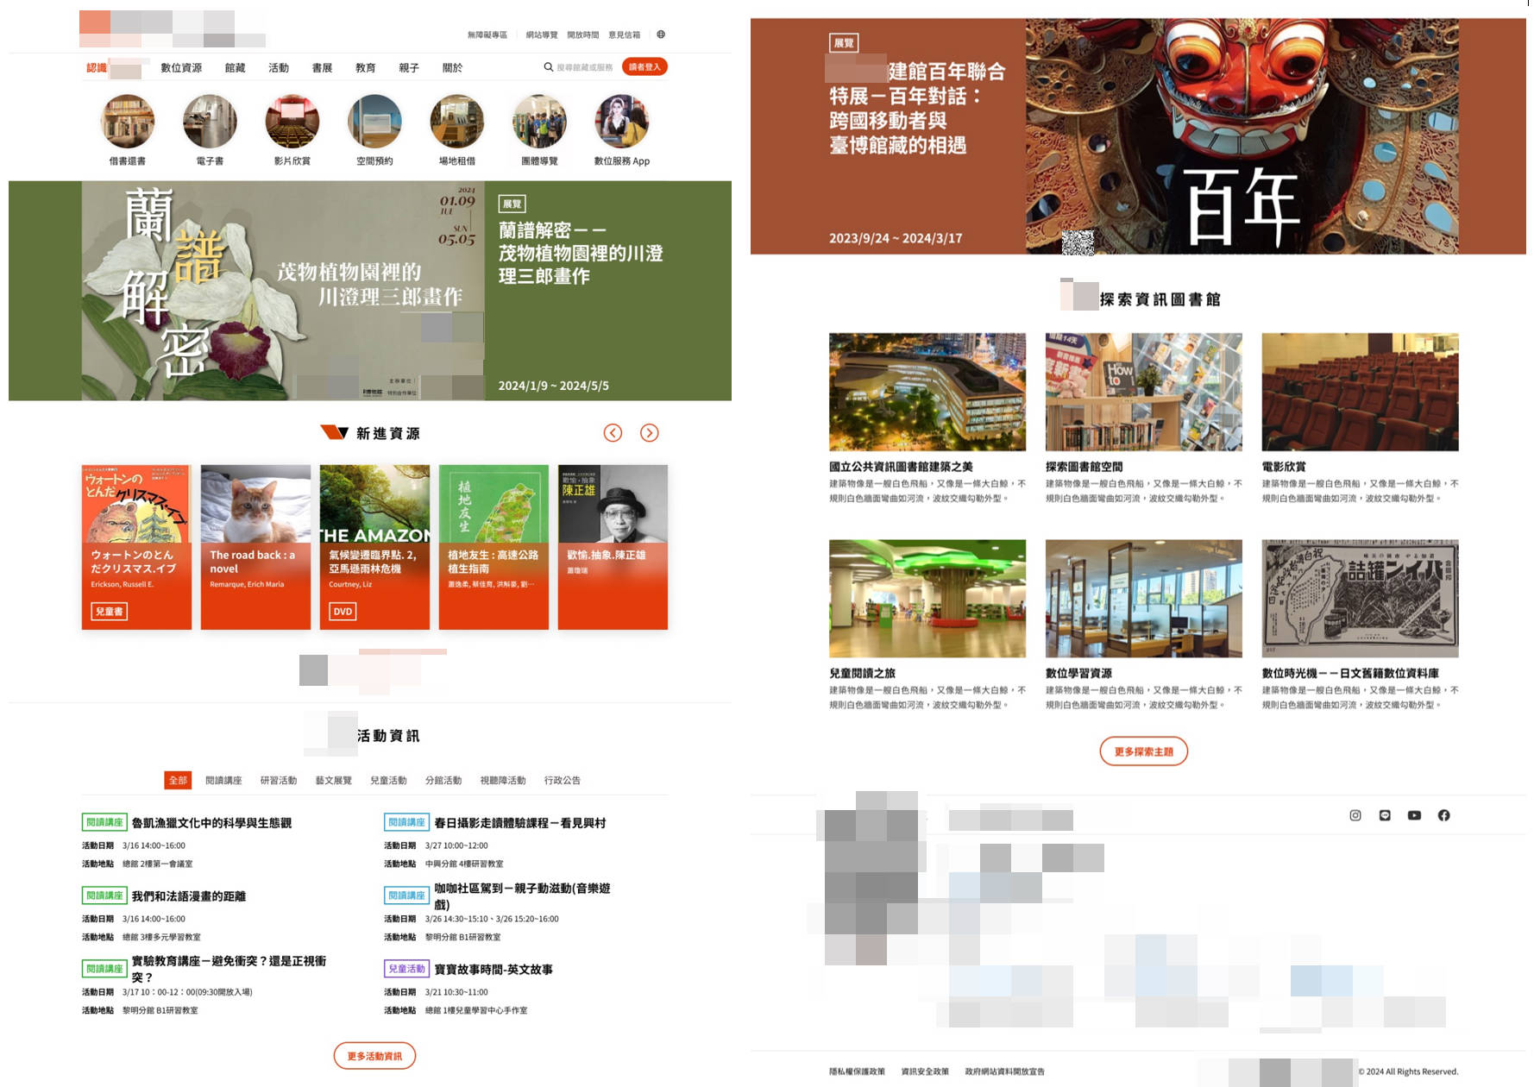Image resolution: width=1534 pixels, height=1087 pixels.
Task: Open the 數位時光機 old map thumbnail
Action: (x=1361, y=599)
